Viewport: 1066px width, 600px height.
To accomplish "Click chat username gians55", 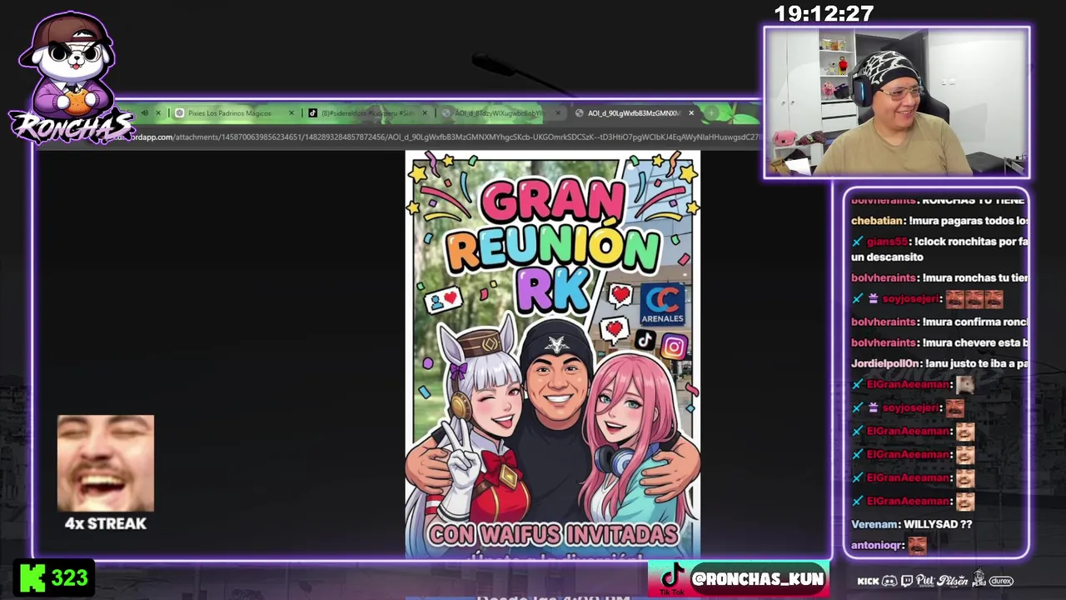I will point(887,242).
